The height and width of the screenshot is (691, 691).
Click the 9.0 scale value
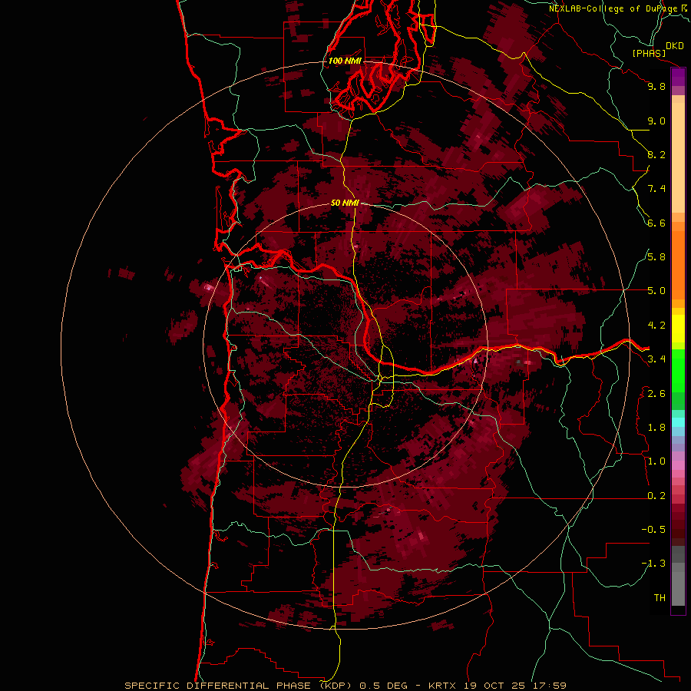click(656, 121)
